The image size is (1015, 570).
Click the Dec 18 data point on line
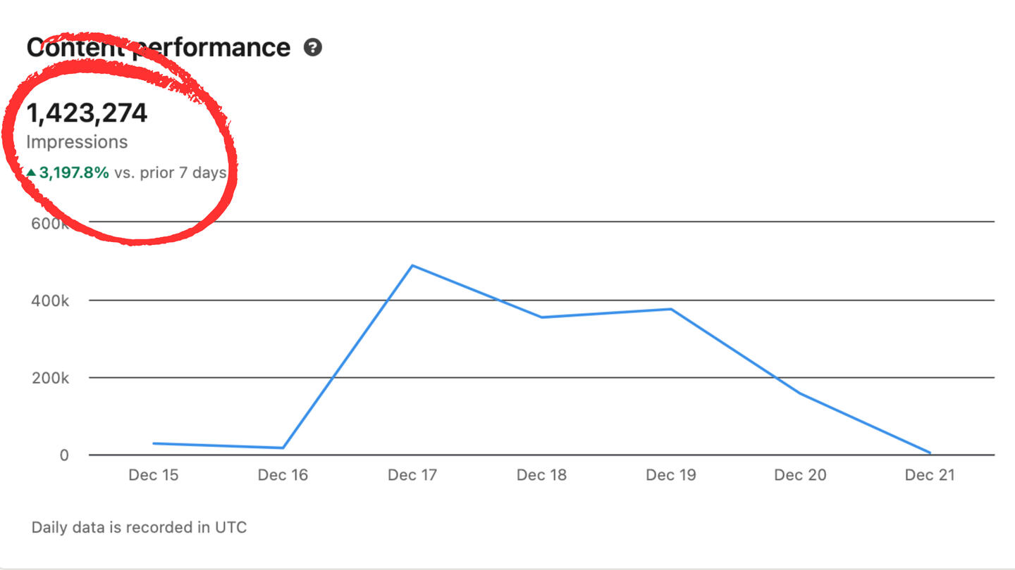pyautogui.click(x=541, y=317)
